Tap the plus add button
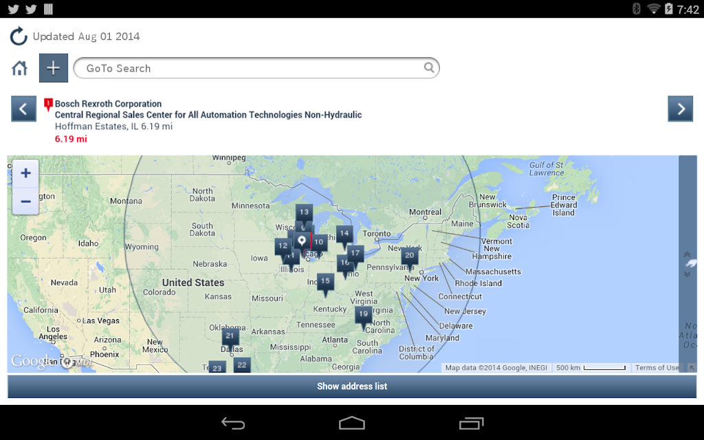The image size is (704, 440). [54, 68]
